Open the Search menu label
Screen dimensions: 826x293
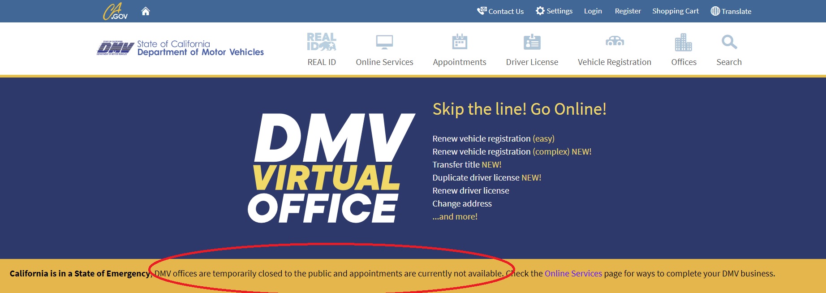pyautogui.click(x=729, y=62)
